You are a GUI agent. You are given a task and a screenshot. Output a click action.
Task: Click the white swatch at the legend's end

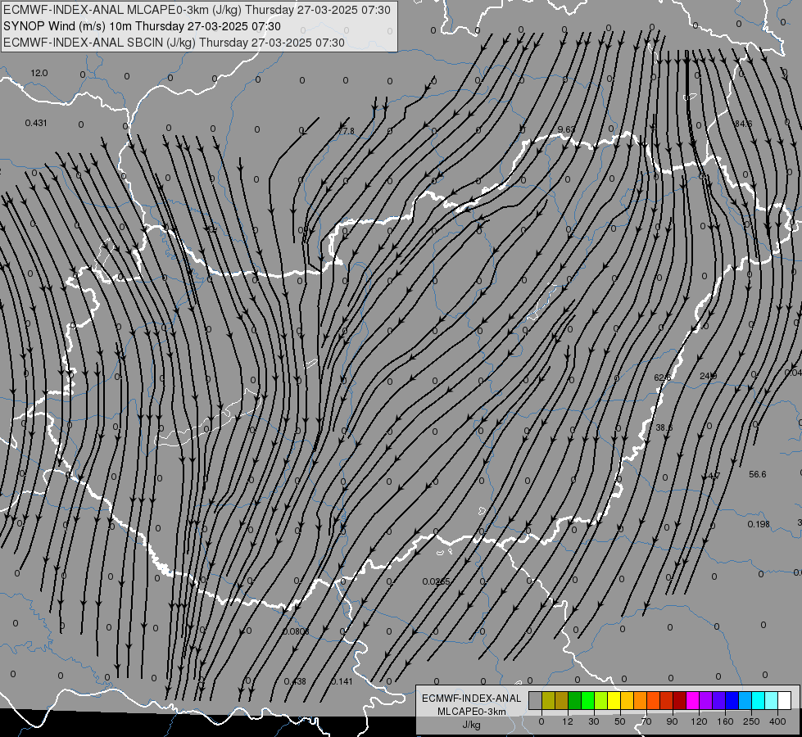click(x=785, y=700)
